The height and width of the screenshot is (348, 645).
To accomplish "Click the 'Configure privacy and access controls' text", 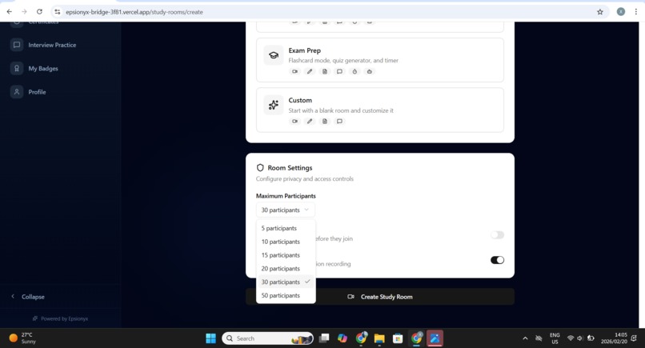I will point(304,178).
